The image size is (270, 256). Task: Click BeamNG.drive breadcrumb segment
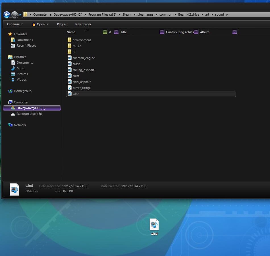(x=188, y=14)
